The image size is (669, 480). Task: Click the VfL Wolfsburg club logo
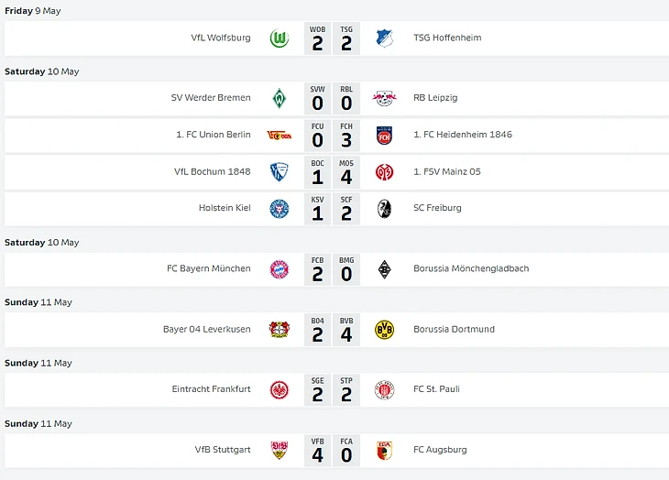pos(280,38)
